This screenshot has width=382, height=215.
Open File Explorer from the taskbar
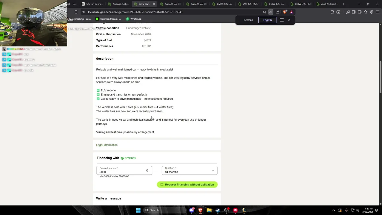pyautogui.click(x=209, y=210)
